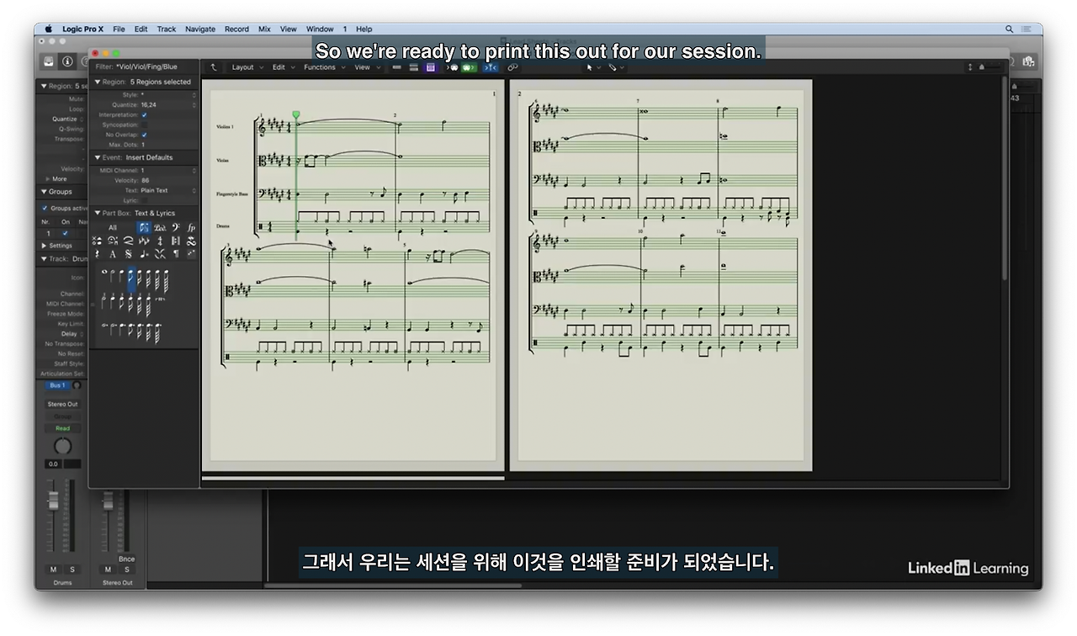
Task: Toggle the Inspector 'i' icon in the main toolbar
Action: (68, 61)
